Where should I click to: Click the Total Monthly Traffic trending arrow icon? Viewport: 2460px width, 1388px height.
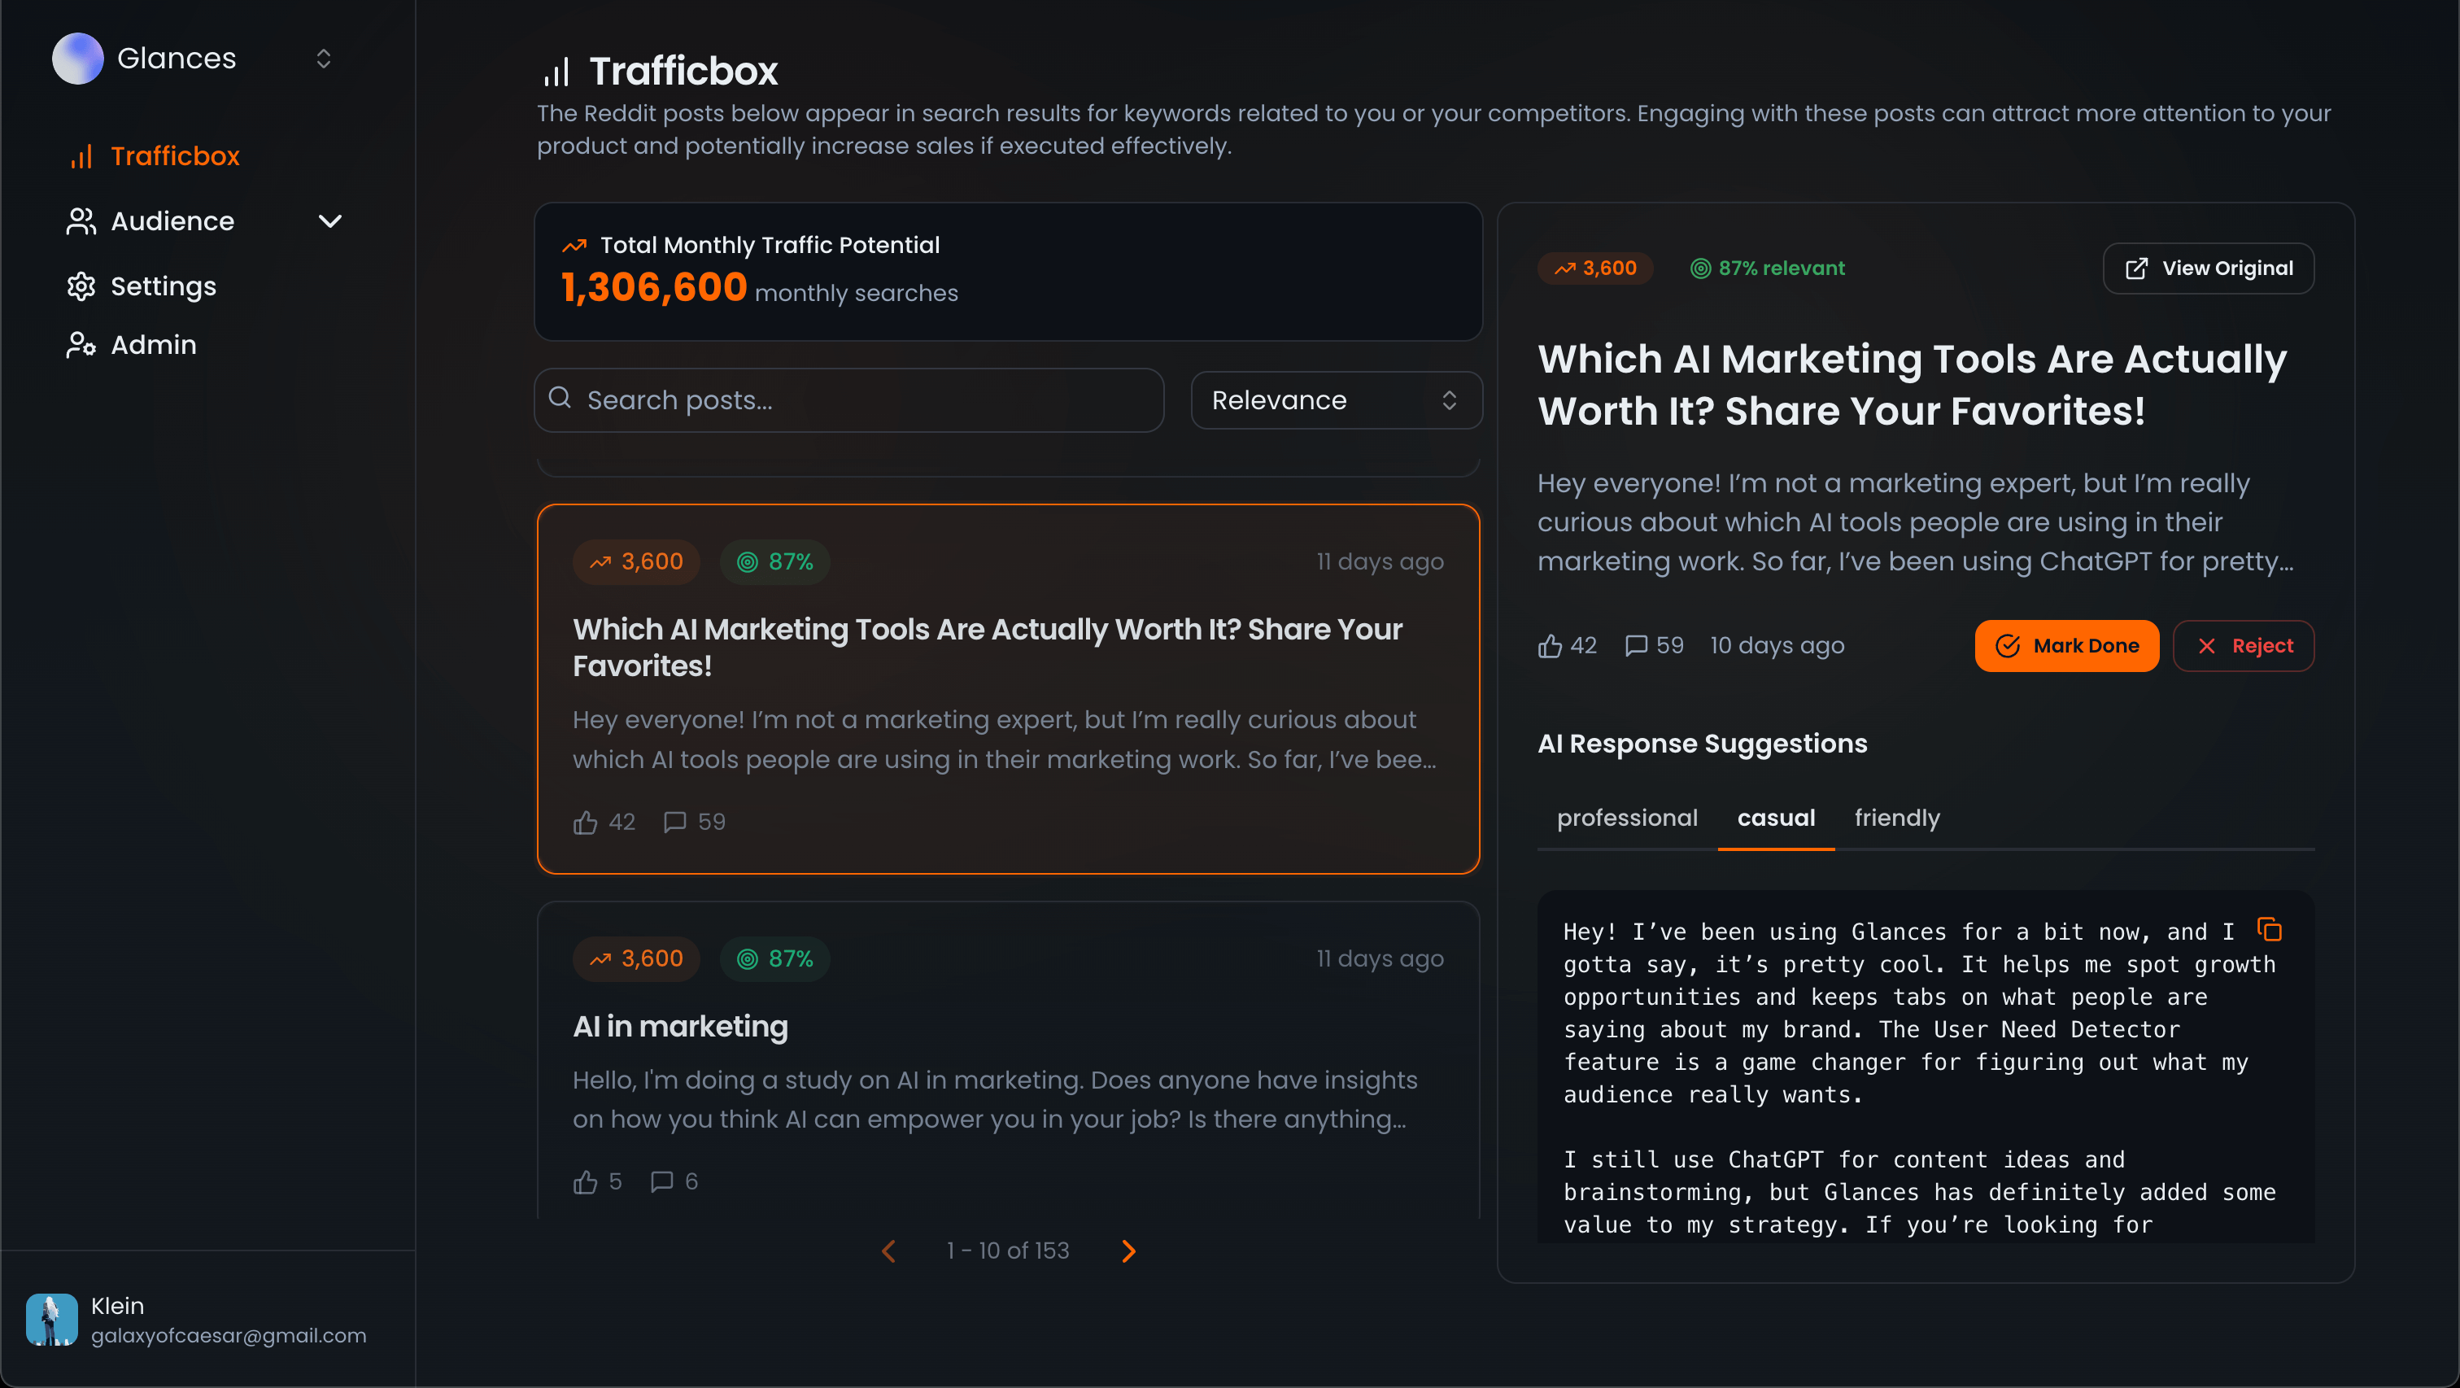(x=574, y=246)
